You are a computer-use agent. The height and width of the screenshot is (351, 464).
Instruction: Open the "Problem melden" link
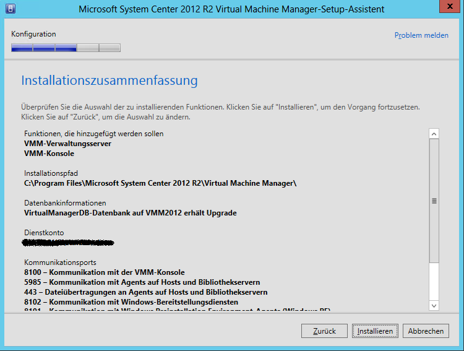click(421, 35)
